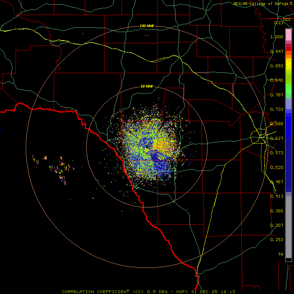Click the TH threshold label
Screen dimensions: 294x294
(281, 254)
